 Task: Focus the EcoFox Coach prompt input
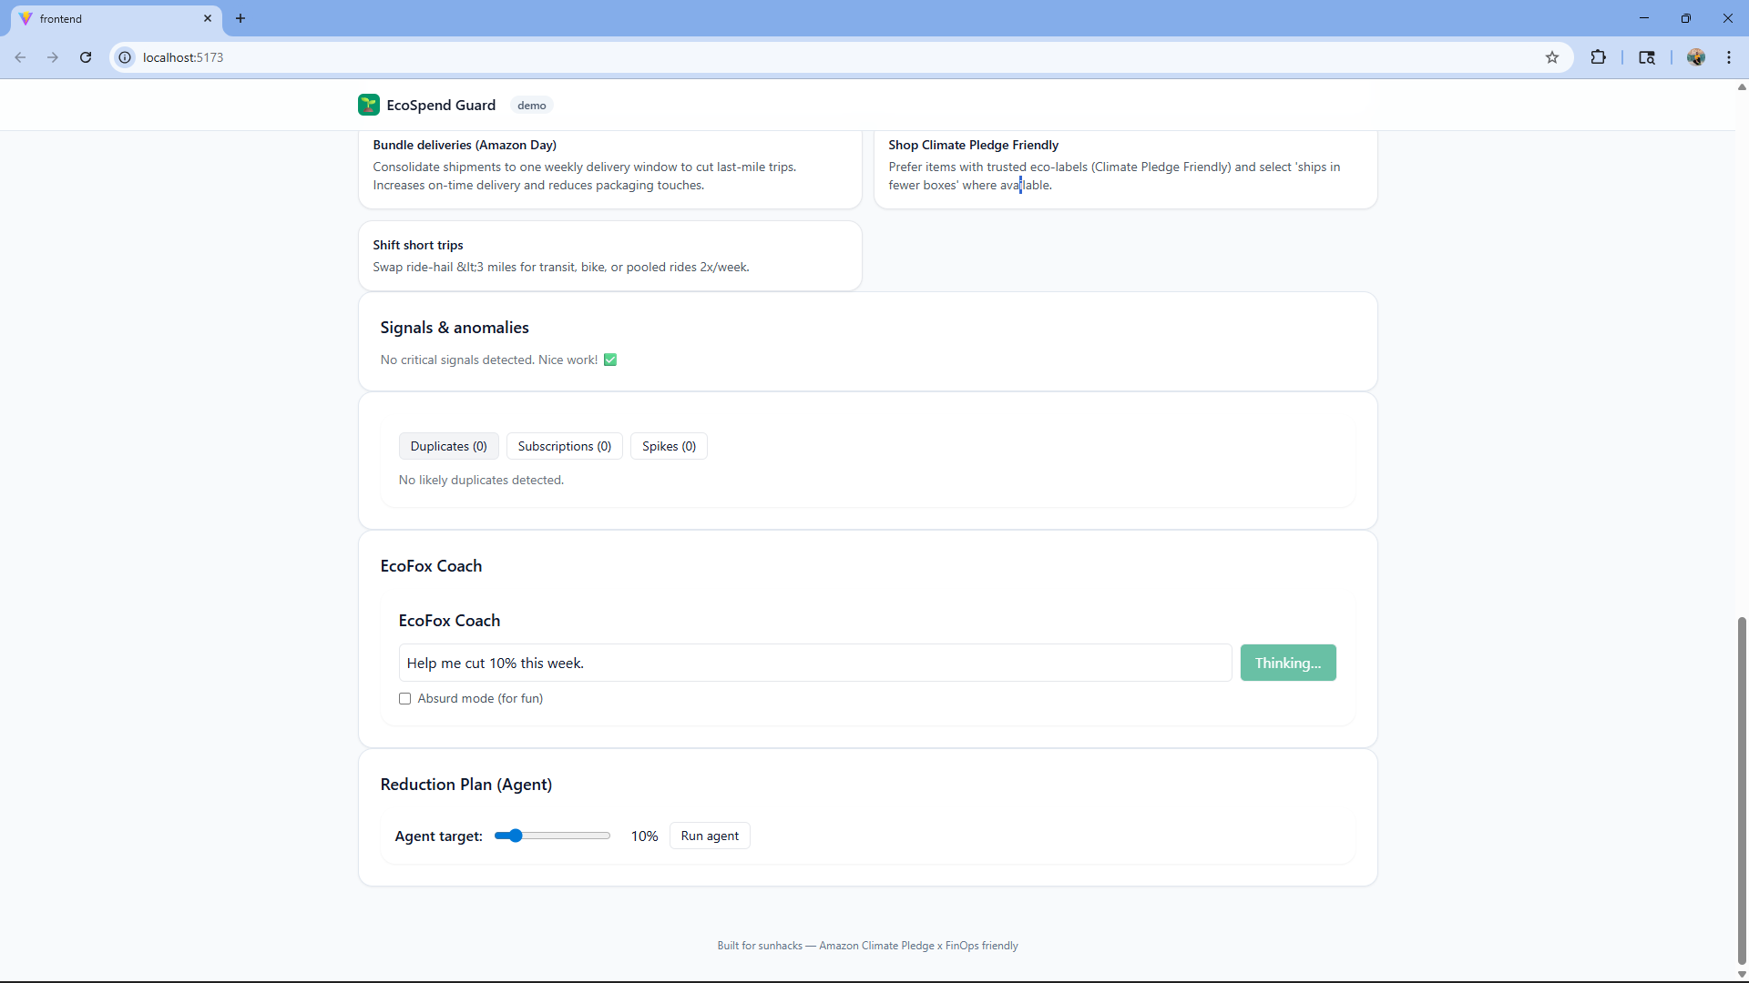point(814,663)
